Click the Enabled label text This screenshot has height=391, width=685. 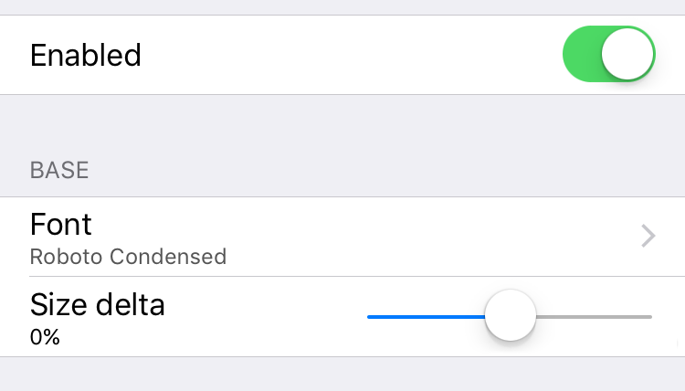(x=86, y=55)
